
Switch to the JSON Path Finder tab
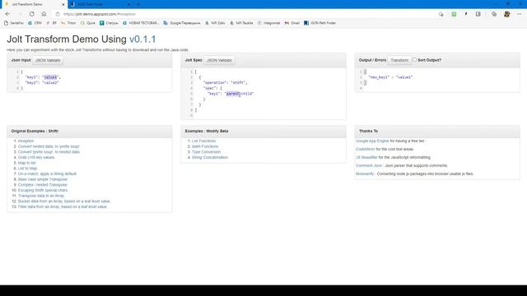(x=100, y=4)
